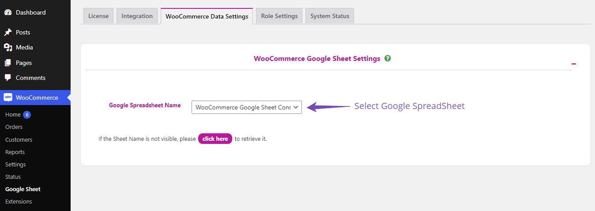Click the green help question mark icon
This screenshot has width=595, height=211.
click(x=388, y=58)
